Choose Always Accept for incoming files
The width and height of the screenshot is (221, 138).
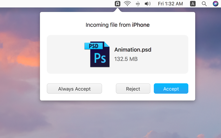pos(74,89)
